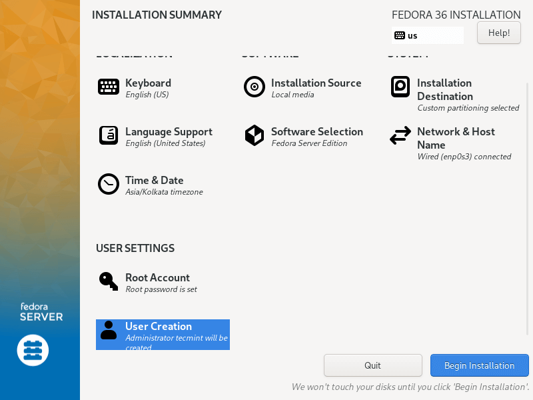Image resolution: width=533 pixels, height=400 pixels.
Task: Click the Quit button
Action: (x=372, y=365)
